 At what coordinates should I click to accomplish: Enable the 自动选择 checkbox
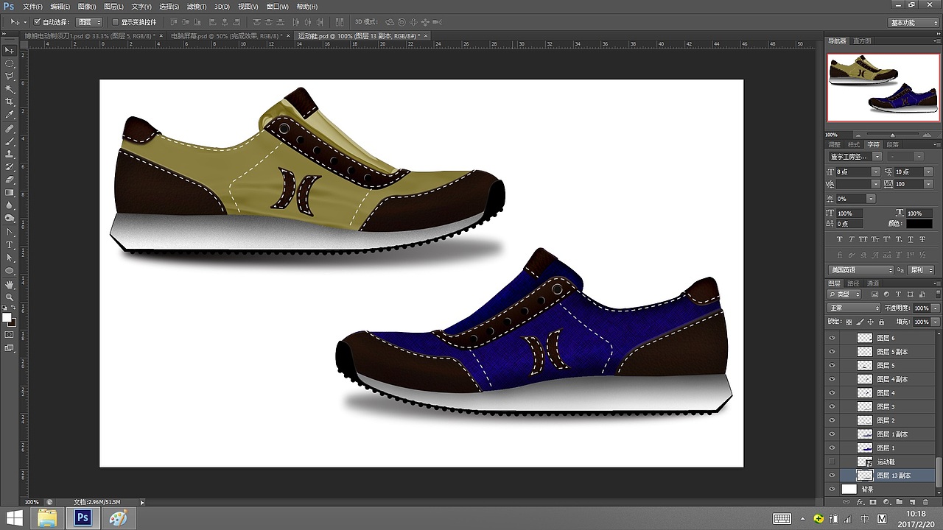[37, 22]
